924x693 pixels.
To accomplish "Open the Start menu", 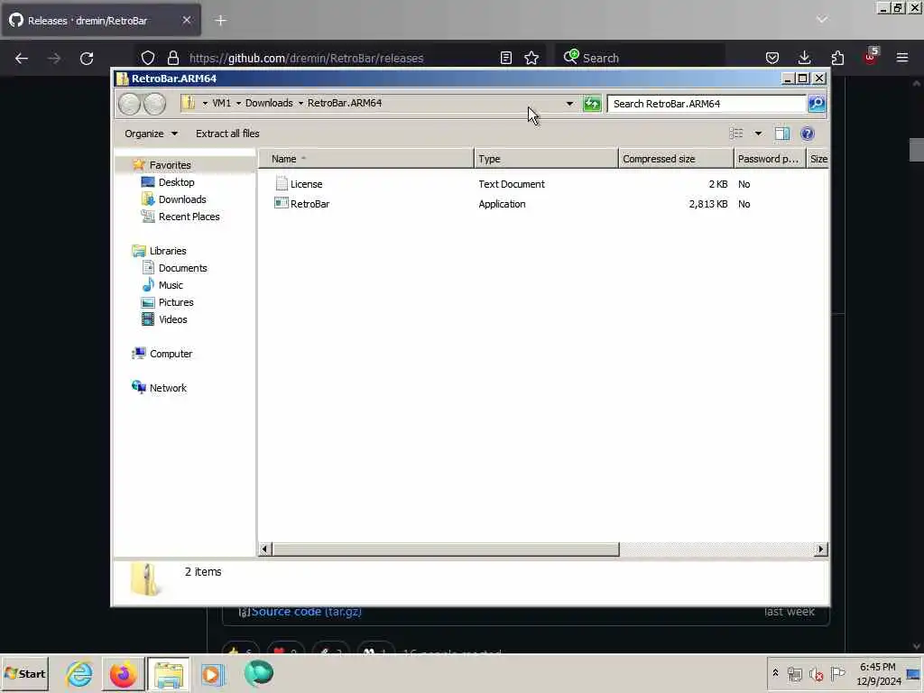I will tap(24, 673).
